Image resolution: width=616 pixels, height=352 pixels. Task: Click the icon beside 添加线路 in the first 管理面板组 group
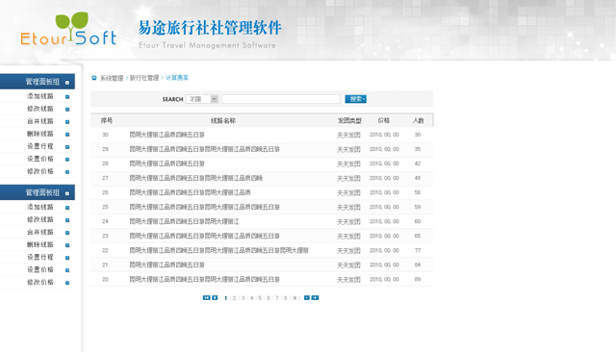click(67, 96)
